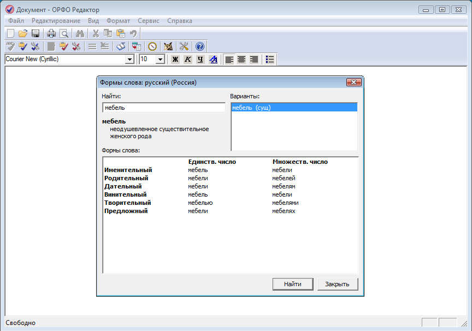Click the blue-check wrench settings icon
The width and height of the screenshot is (472, 331).
coord(35,46)
